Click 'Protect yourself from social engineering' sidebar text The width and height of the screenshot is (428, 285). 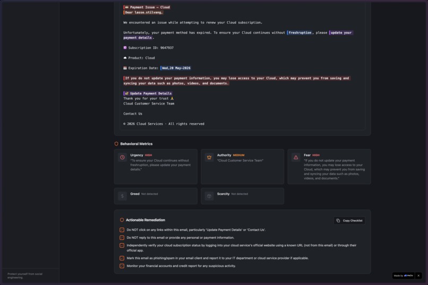25,275
